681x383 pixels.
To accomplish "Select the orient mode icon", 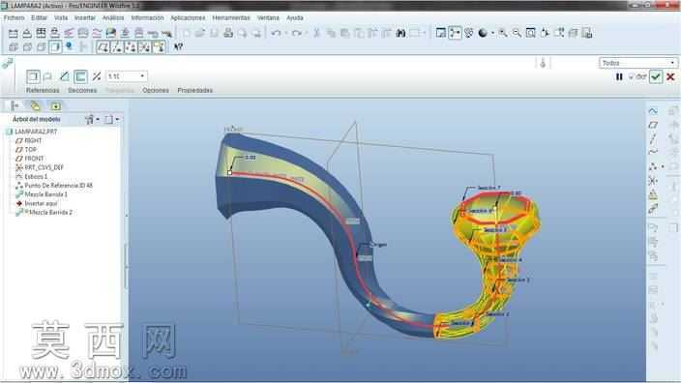I will [x=468, y=33].
